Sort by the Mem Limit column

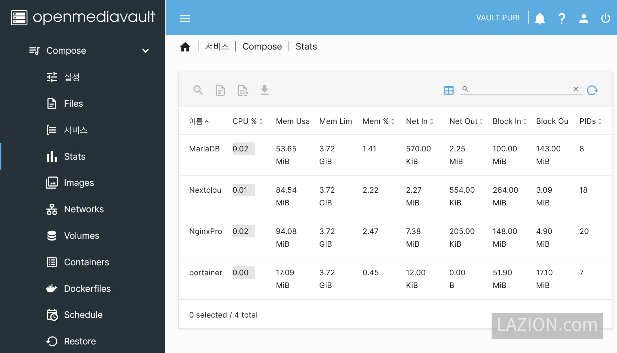point(336,121)
